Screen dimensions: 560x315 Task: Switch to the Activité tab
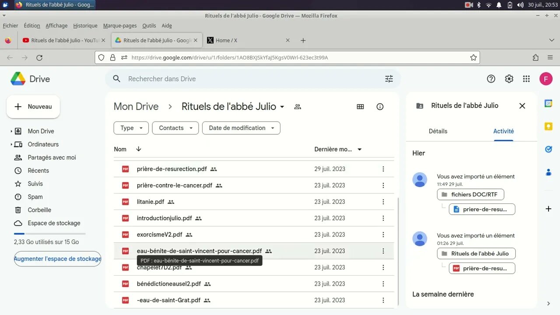(504, 131)
